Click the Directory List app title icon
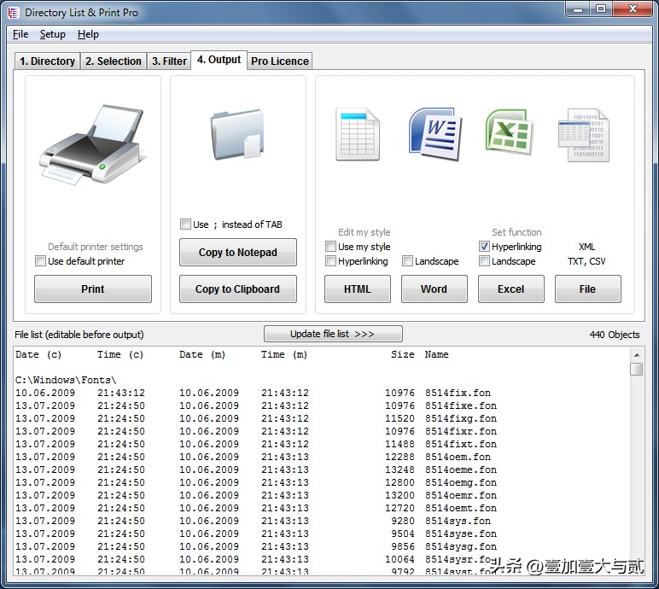The width and height of the screenshot is (659, 589). click(x=14, y=13)
